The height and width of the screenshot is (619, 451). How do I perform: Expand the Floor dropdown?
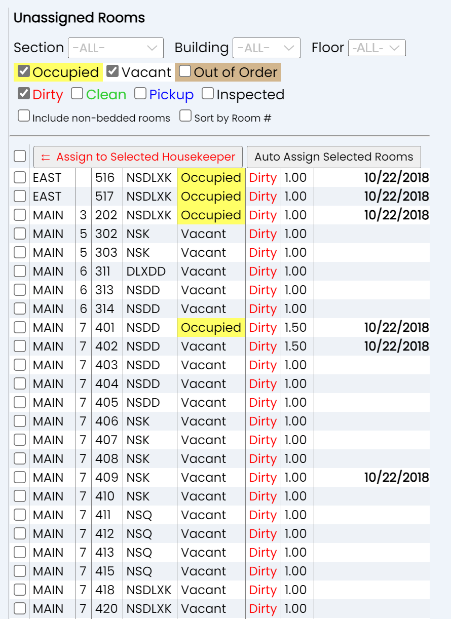click(377, 48)
